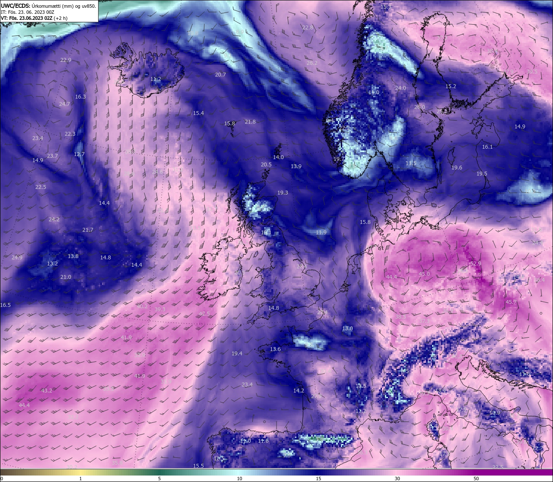The height and width of the screenshot is (482, 553).
Task: Click the 45.0 value label
Action: coord(424,274)
